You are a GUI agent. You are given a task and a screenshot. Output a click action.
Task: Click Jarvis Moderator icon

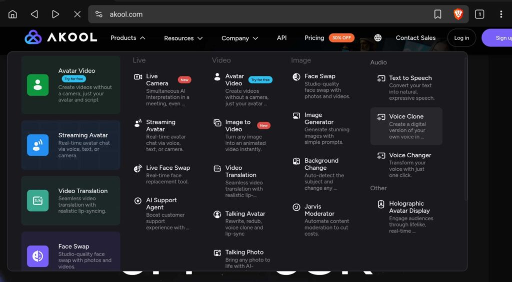click(x=296, y=207)
